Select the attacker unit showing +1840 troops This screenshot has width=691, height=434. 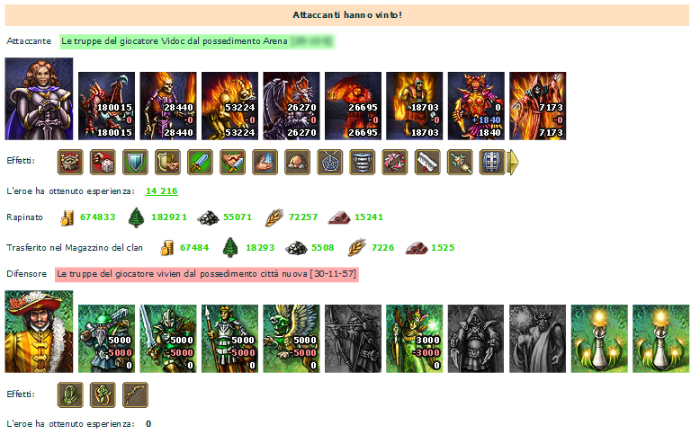476,106
